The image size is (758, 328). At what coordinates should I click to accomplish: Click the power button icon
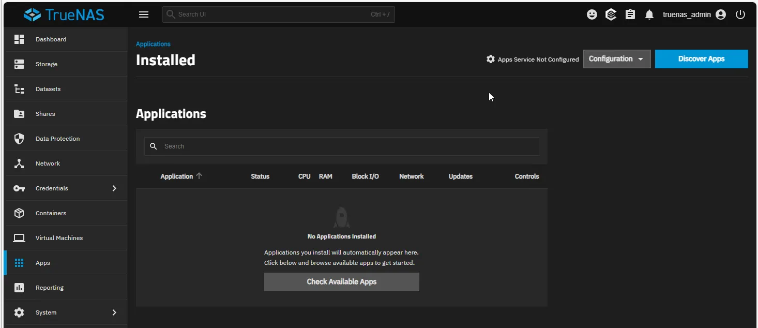pos(740,14)
